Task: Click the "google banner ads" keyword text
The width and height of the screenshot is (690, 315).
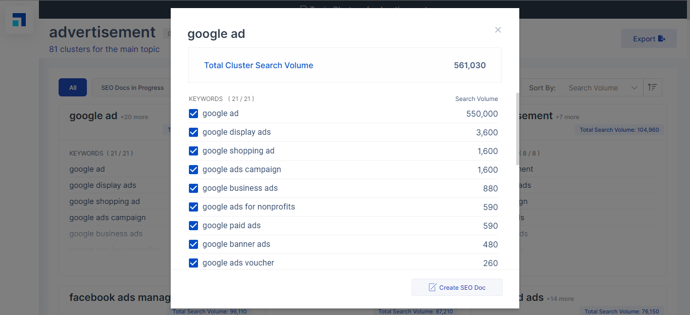Action: pyautogui.click(x=236, y=244)
